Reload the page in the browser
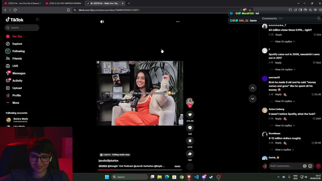 tap(15, 10)
